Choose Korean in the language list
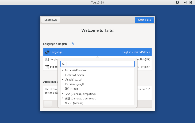Viewport: 195px width, 123px height. point(74,103)
